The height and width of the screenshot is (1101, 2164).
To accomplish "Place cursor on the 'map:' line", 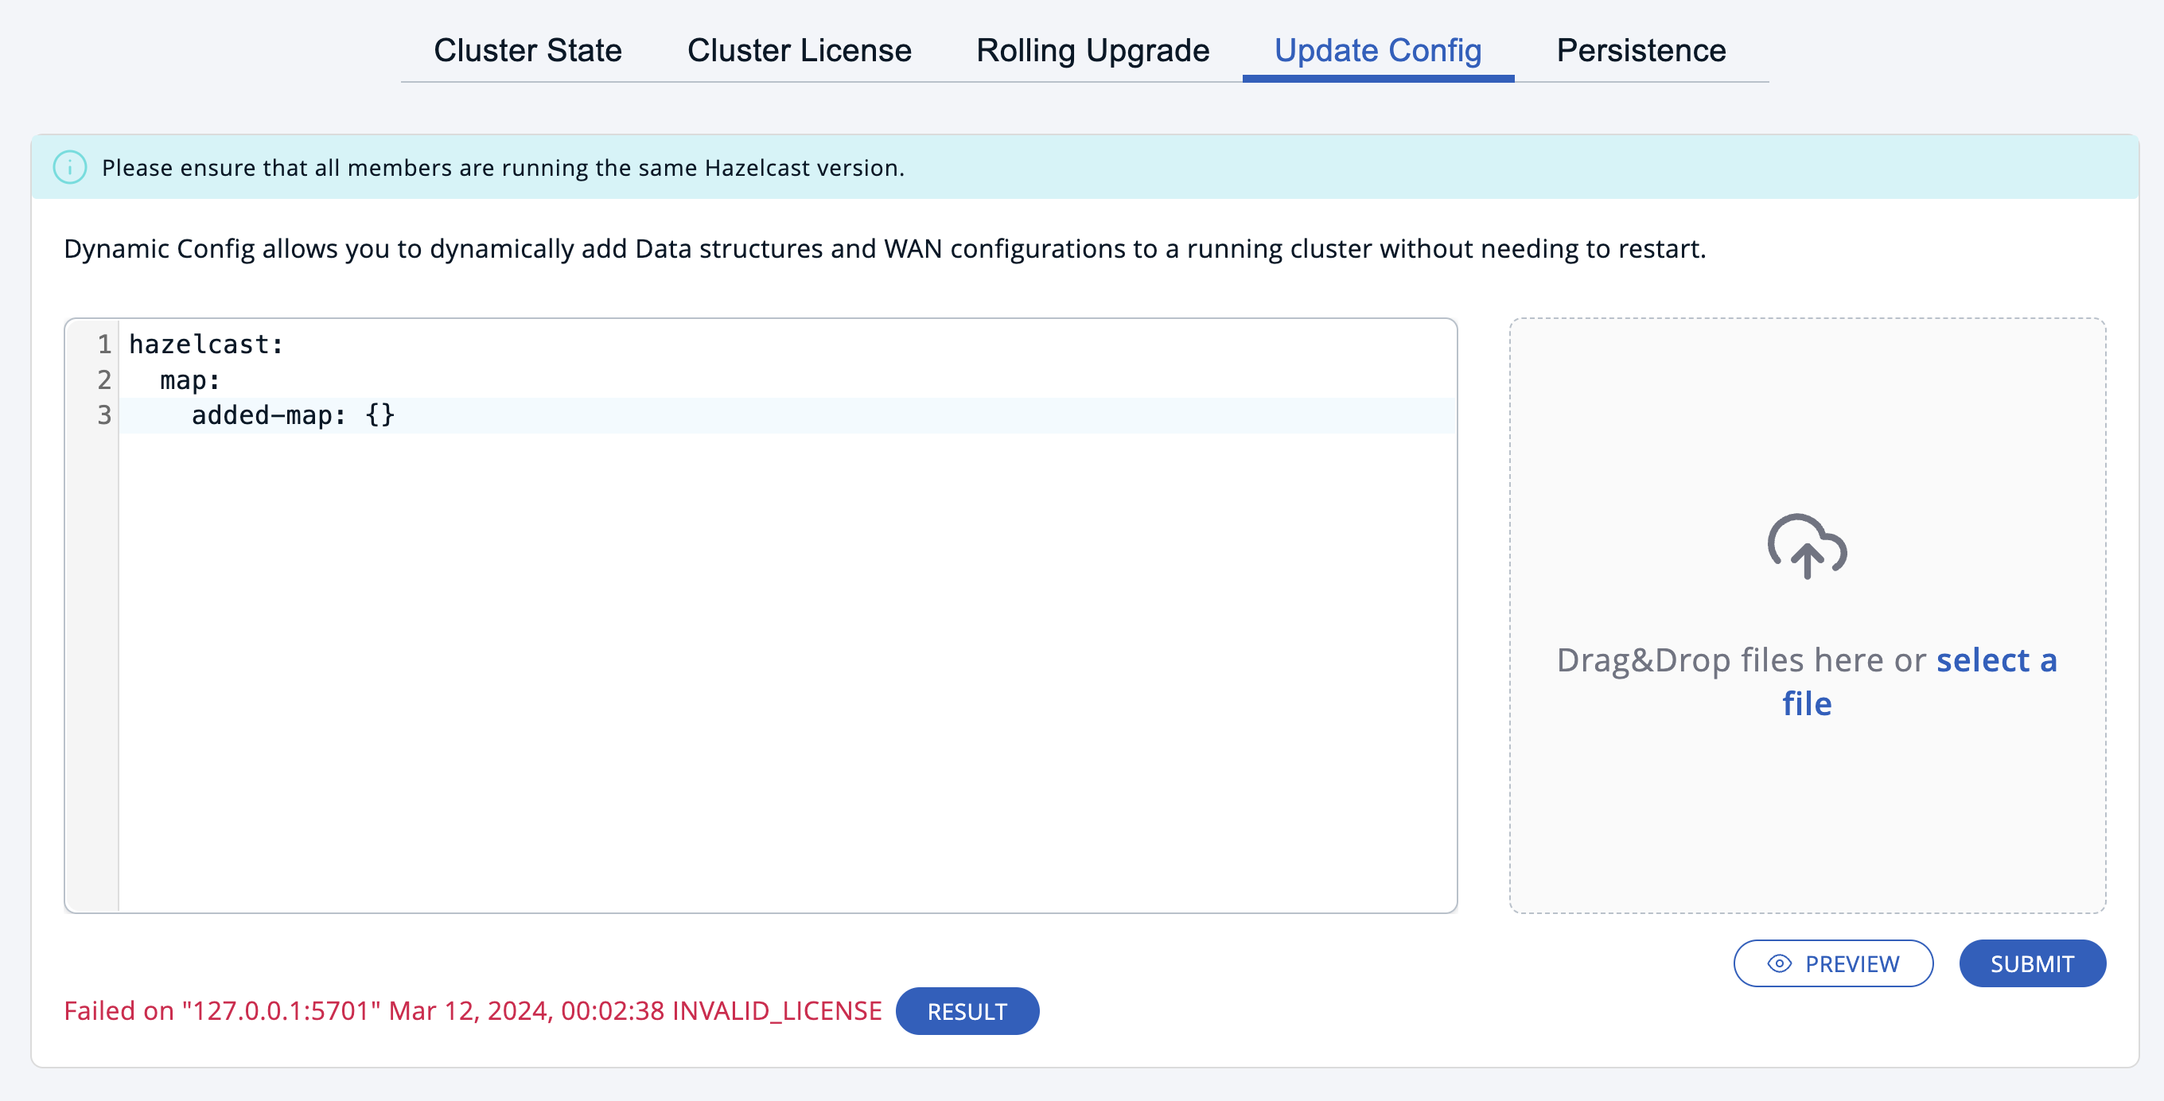I will pos(190,380).
